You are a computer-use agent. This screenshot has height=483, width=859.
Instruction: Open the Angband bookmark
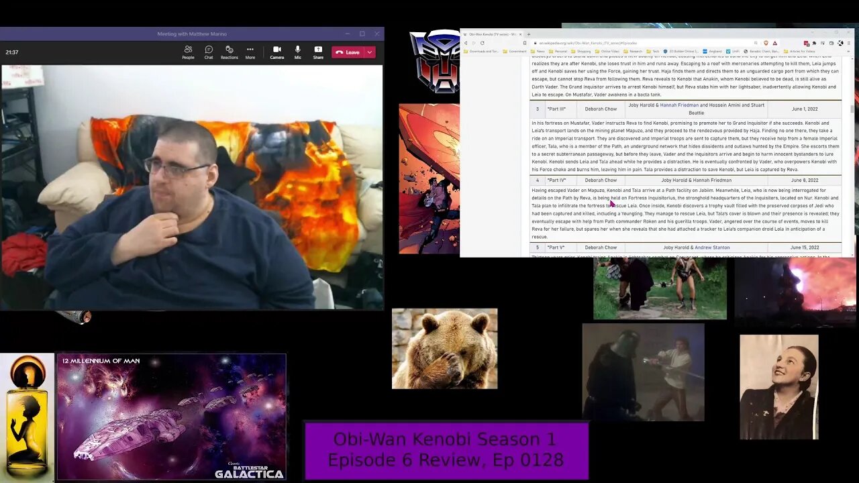click(x=713, y=51)
